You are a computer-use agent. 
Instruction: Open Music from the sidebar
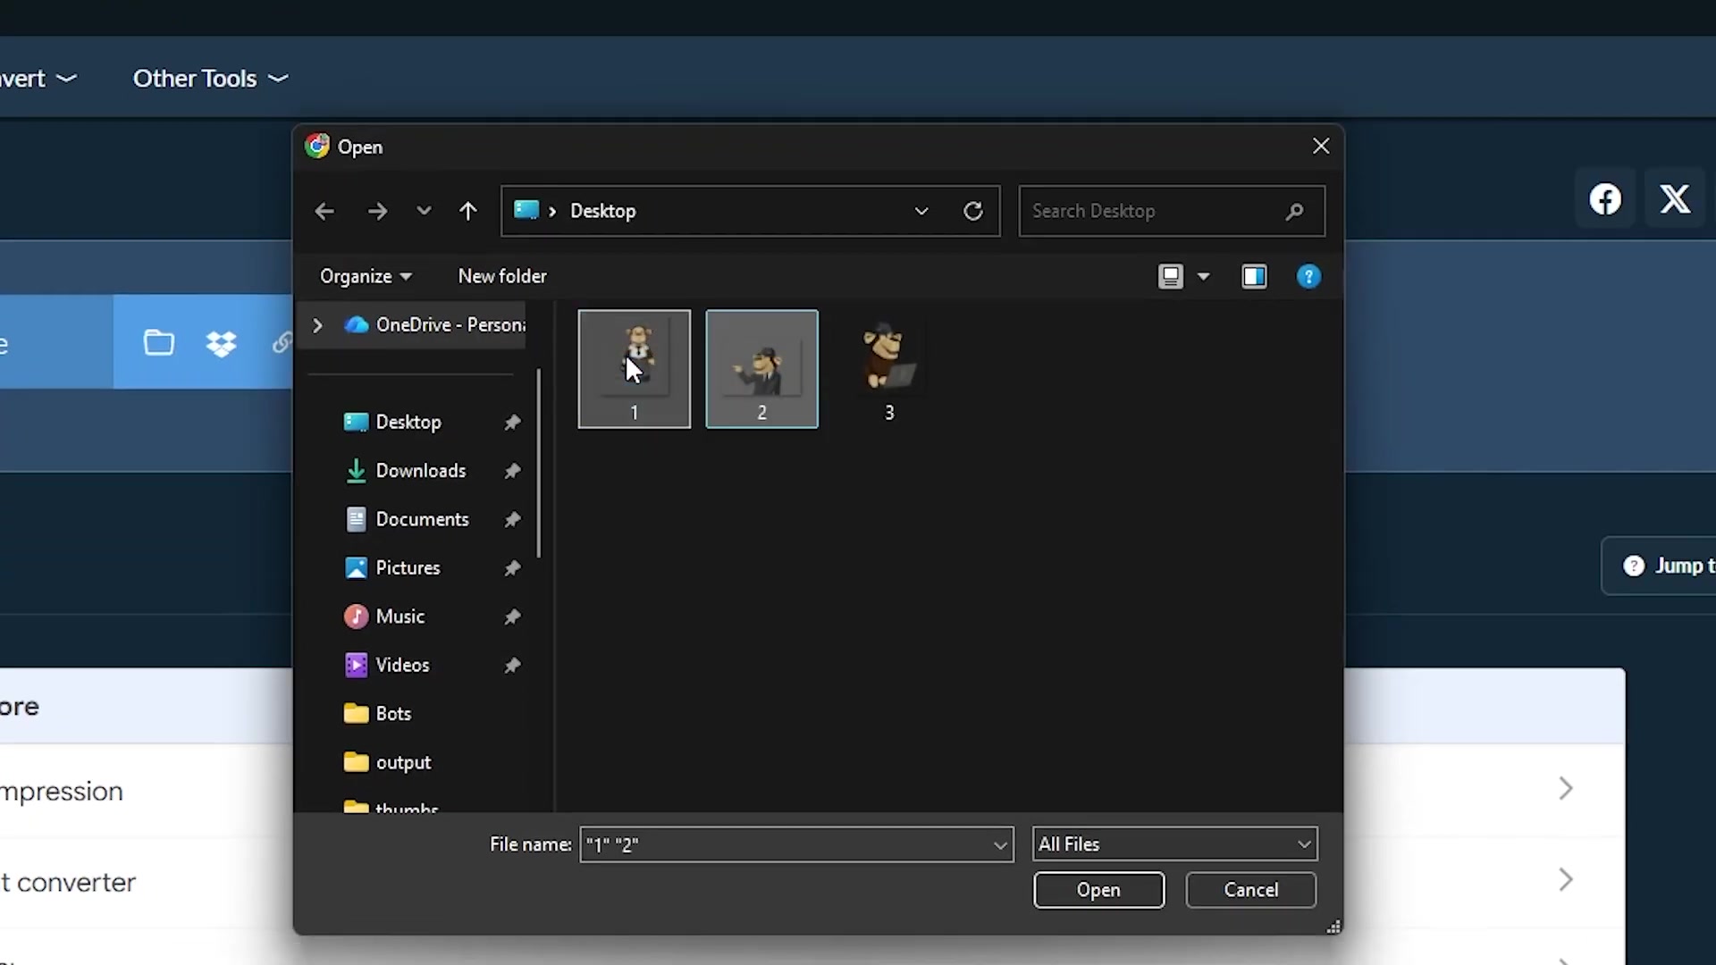coord(384,617)
